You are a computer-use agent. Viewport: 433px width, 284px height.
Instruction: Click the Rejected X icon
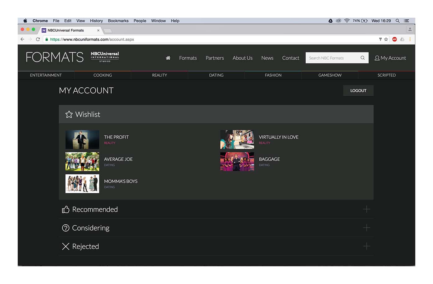(x=66, y=246)
